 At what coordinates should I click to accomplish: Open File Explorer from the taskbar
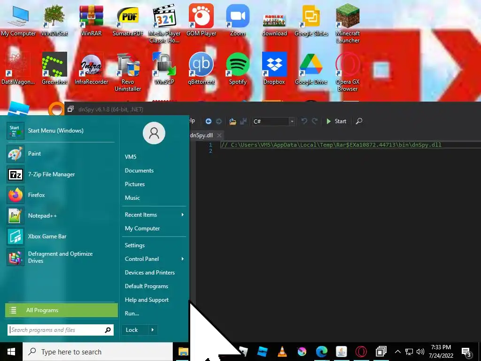[x=183, y=352]
